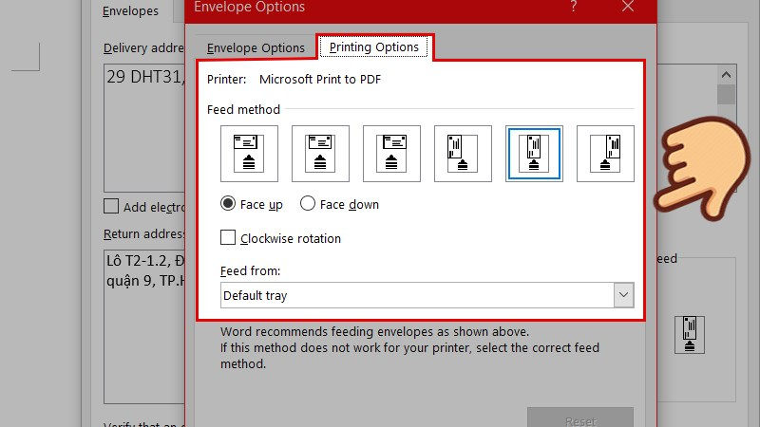The width and height of the screenshot is (760, 427).
Task: Enable the Clockwise rotation checkbox
Action: (x=228, y=238)
